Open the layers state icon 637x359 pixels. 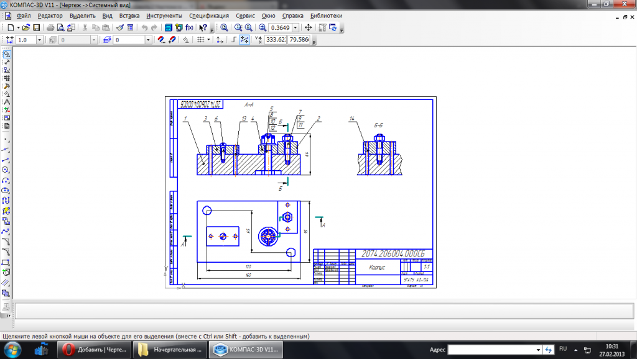pyautogui.click(x=107, y=40)
